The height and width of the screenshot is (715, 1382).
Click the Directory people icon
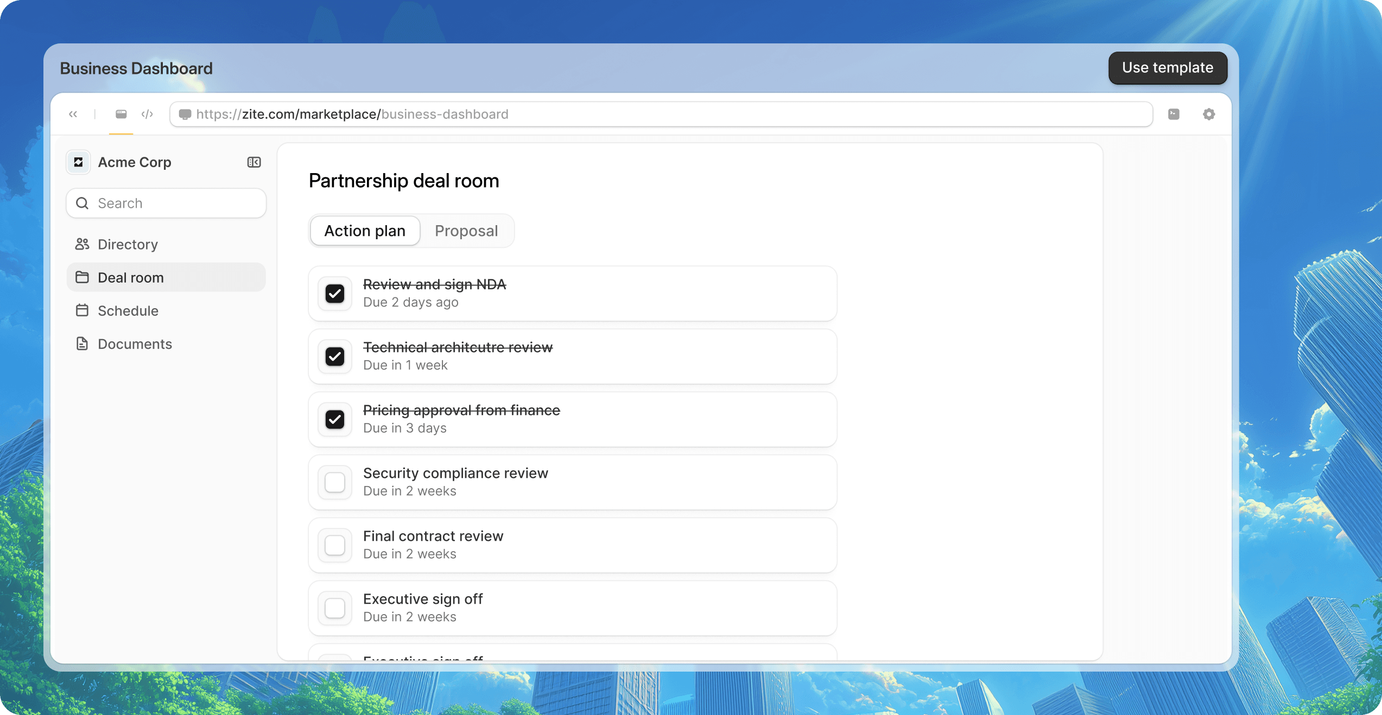pyautogui.click(x=82, y=244)
